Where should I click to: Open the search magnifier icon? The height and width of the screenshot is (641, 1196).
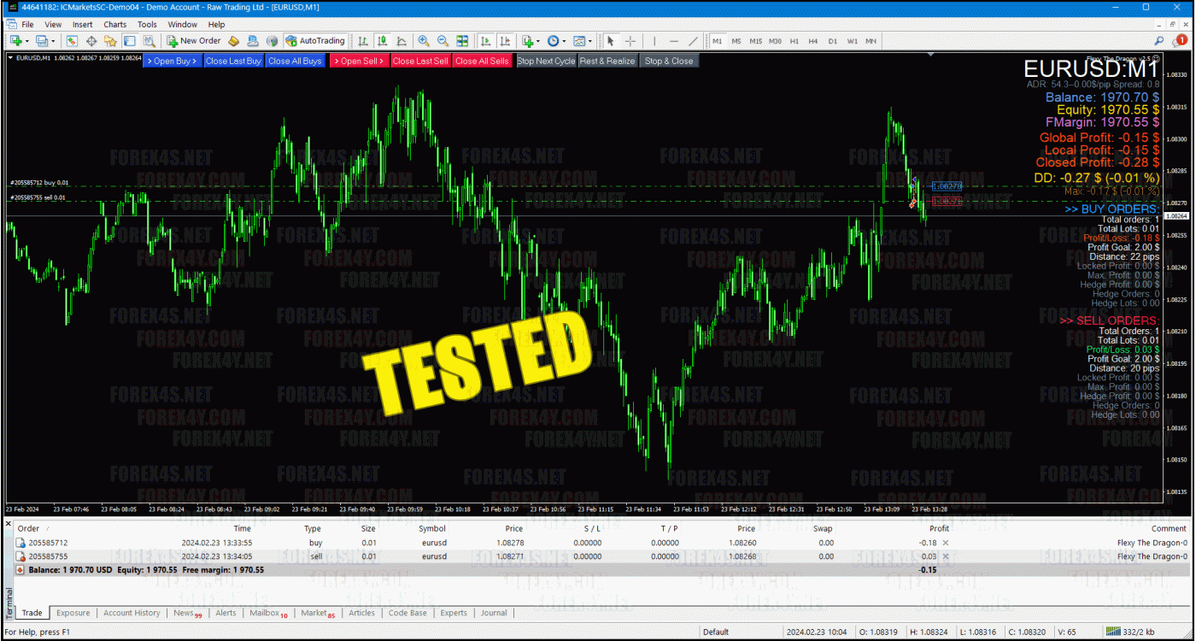point(1159,41)
